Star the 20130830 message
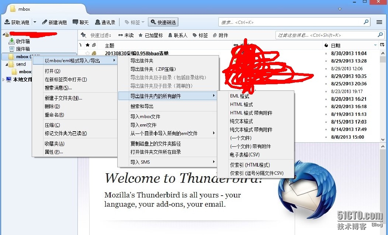 [87, 53]
